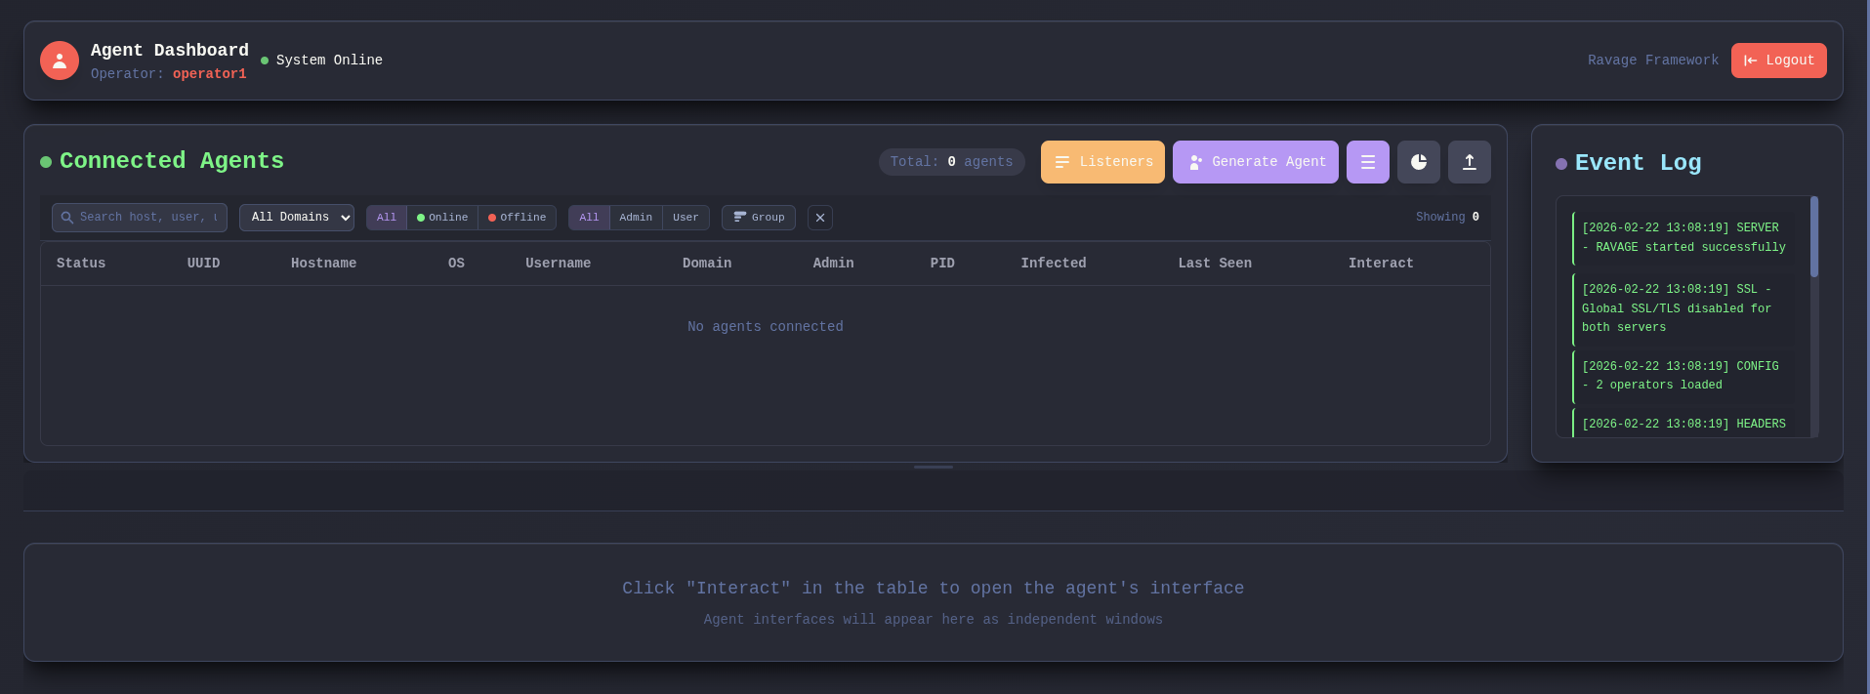Open the pie chart statistics button
This screenshot has width=1870, height=694.
pos(1418,162)
